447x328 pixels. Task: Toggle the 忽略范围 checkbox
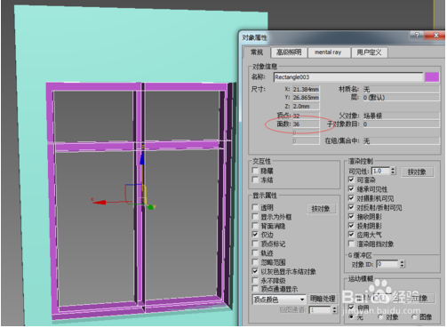coord(255,262)
